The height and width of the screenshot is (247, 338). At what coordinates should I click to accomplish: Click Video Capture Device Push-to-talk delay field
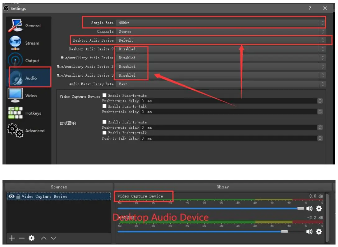click(229, 111)
